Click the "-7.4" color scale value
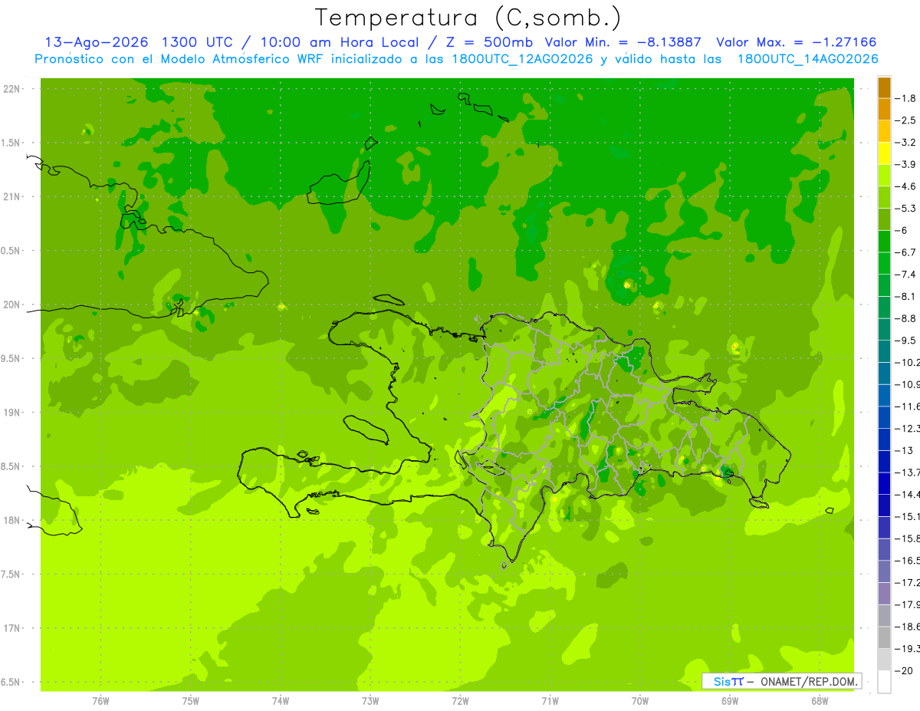The height and width of the screenshot is (711, 920). [905, 275]
